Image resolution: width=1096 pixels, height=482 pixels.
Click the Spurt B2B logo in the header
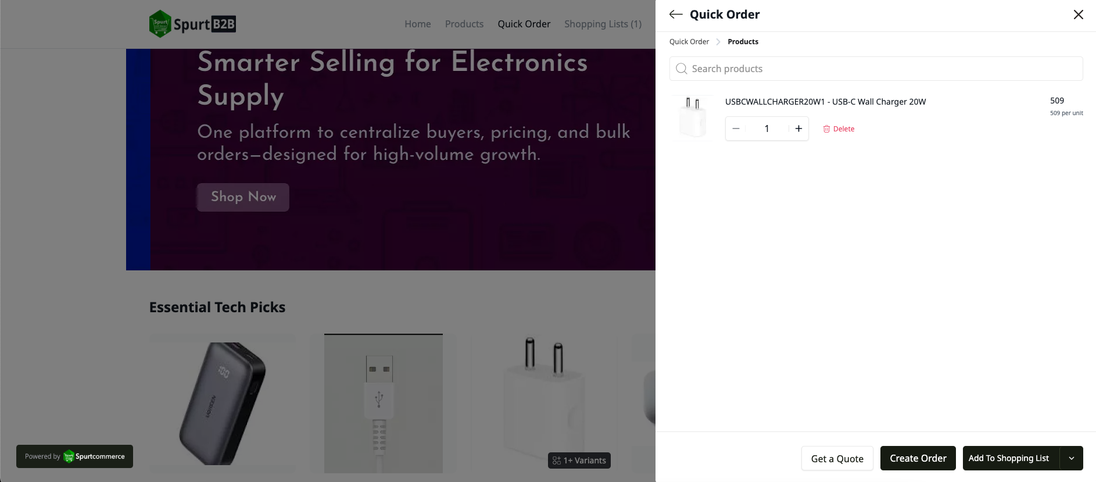[x=192, y=24]
